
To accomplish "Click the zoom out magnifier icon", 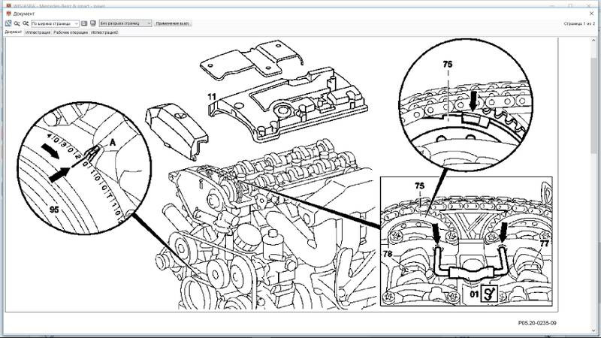I will (17, 23).
